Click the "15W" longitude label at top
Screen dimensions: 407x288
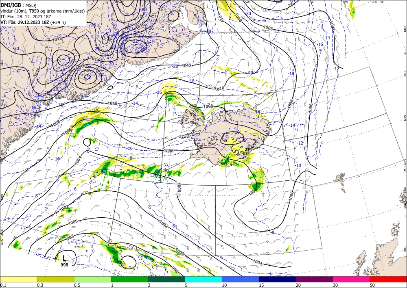pyautogui.click(x=246, y=2)
